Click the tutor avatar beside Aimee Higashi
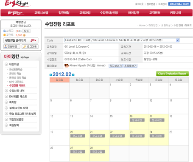 [x=67, y=65]
